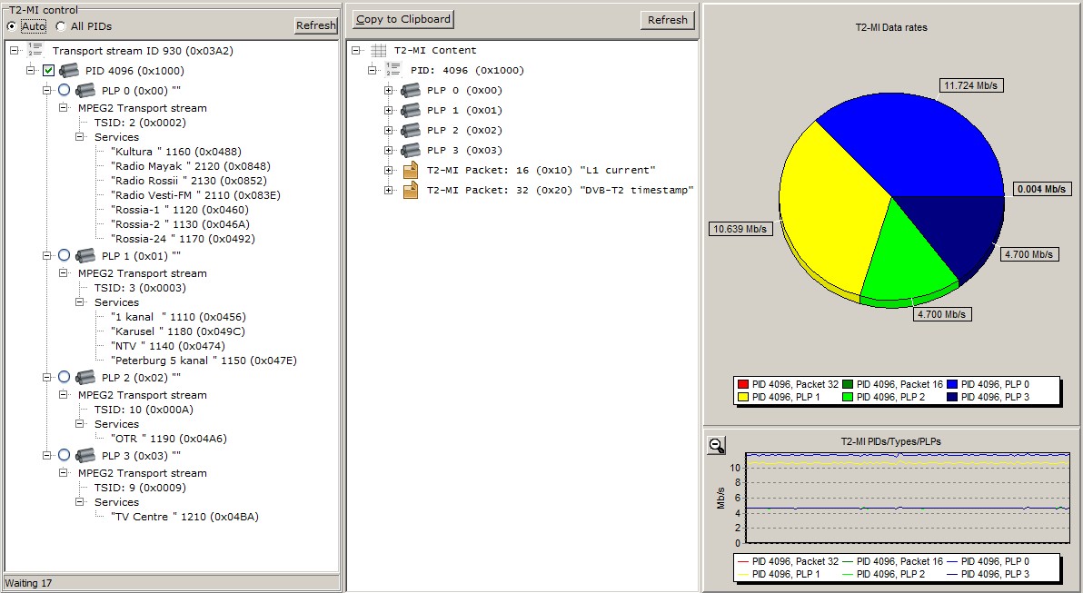1083x593 pixels.
Task: Click the yellow PLP 1 legend swatch in the pie chart legend
Action: click(742, 397)
